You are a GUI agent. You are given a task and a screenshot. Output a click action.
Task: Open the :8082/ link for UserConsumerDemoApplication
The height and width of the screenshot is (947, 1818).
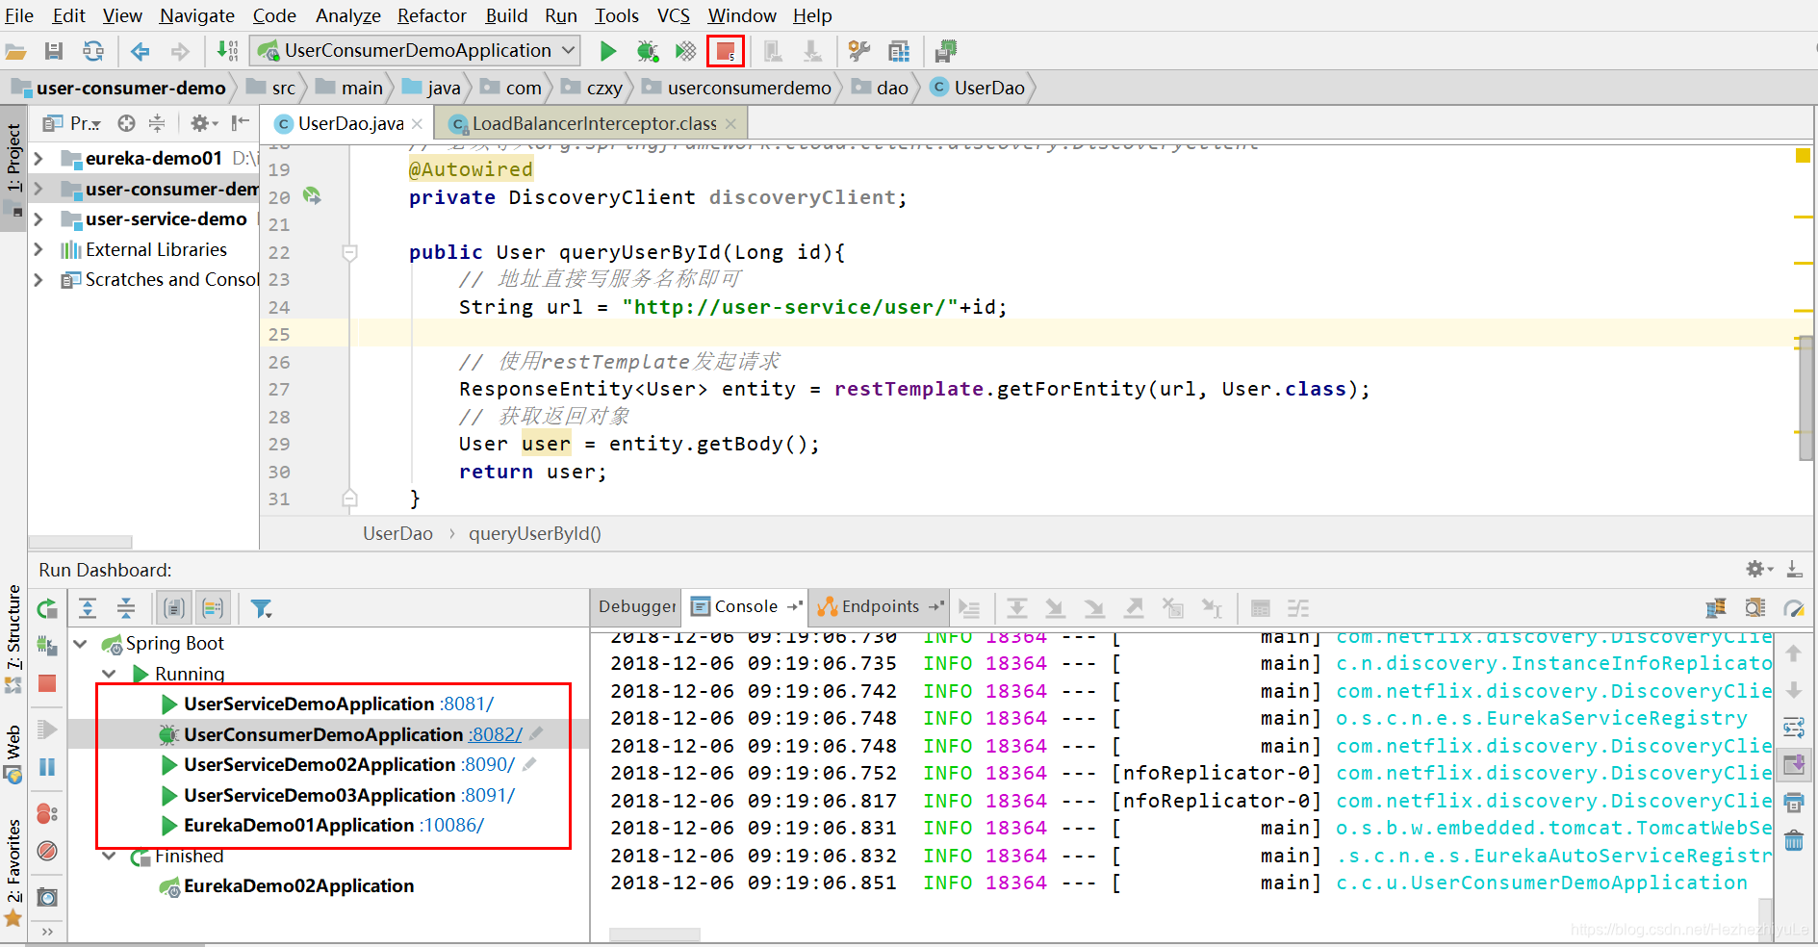tap(496, 734)
